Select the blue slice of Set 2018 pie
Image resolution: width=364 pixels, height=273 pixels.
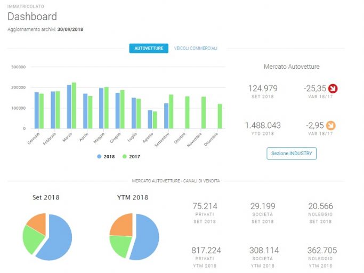pyautogui.click(x=58, y=238)
